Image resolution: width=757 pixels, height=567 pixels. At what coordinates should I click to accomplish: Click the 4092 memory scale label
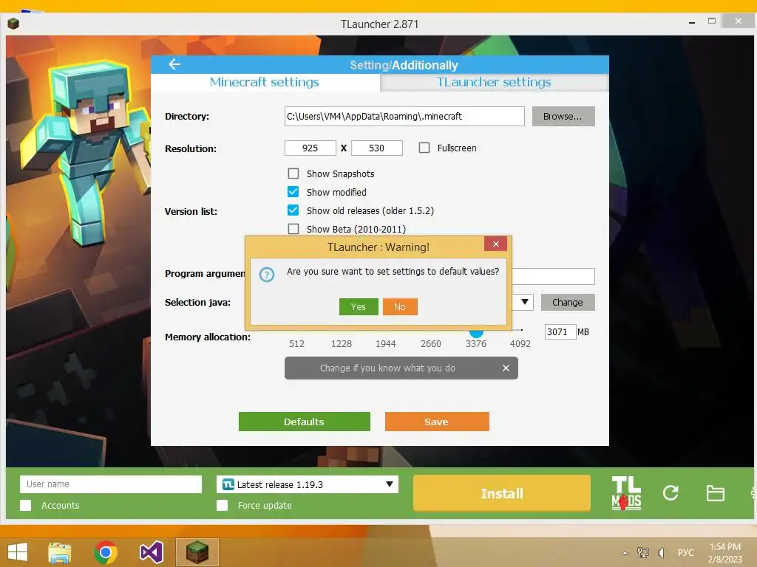click(x=520, y=344)
